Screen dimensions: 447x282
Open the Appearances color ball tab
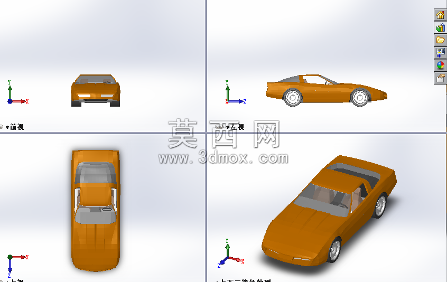(x=440, y=65)
